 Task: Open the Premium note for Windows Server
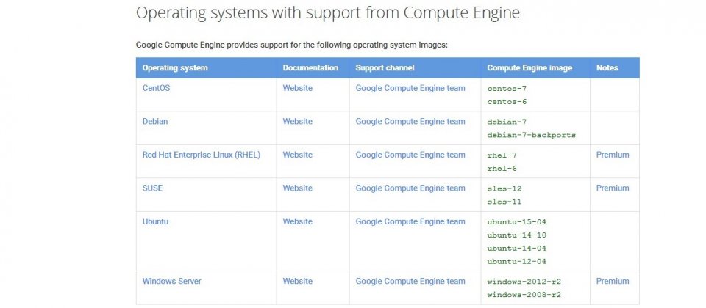(x=612, y=281)
